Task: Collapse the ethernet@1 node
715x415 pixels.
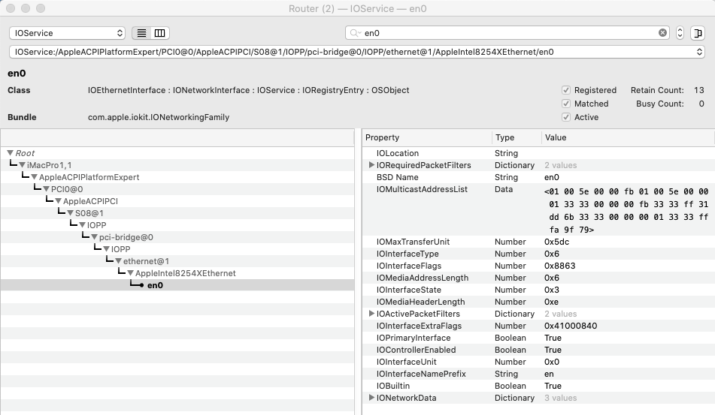Action: coord(119,261)
